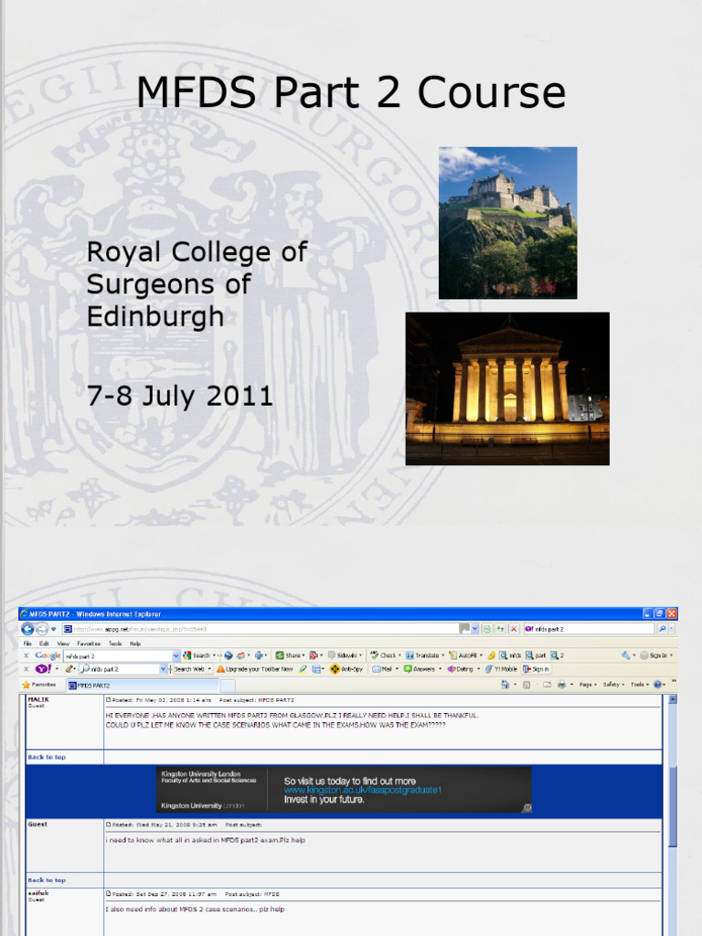Click the AutoFill button
The height and width of the screenshot is (936, 702).
465,655
